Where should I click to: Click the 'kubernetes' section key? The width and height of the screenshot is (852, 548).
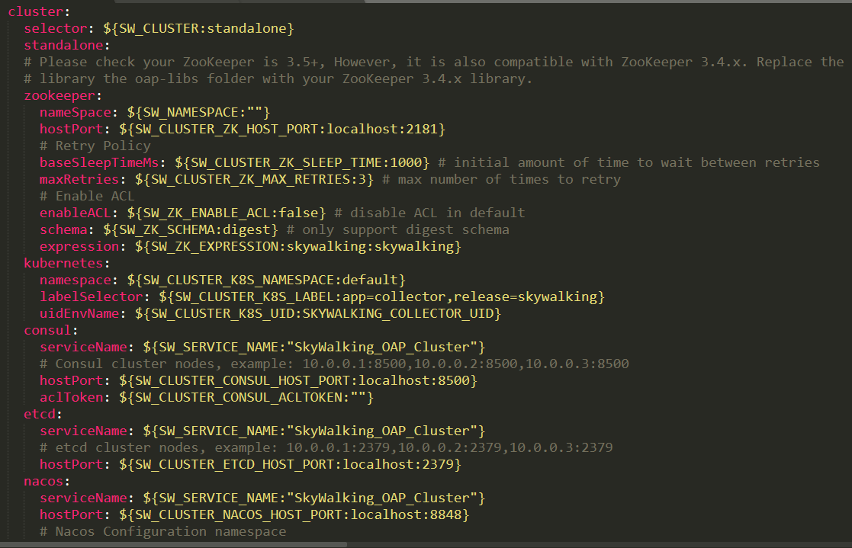click(63, 264)
